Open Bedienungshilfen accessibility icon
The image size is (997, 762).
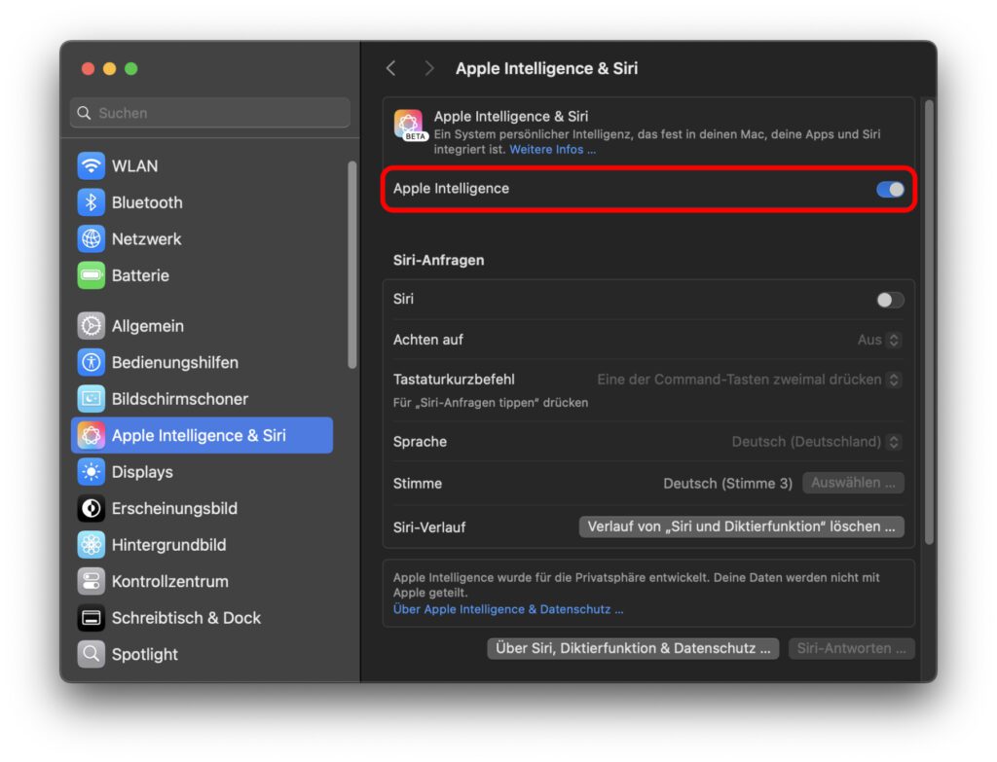coord(92,362)
